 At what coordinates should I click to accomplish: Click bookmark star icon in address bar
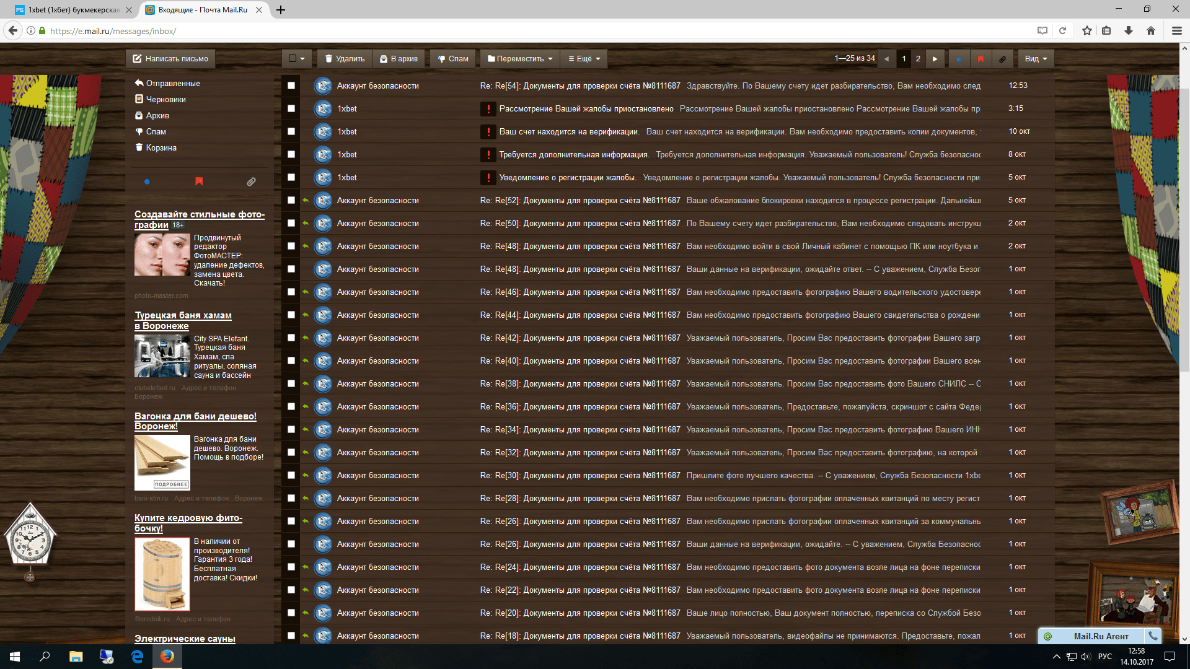click(1086, 30)
